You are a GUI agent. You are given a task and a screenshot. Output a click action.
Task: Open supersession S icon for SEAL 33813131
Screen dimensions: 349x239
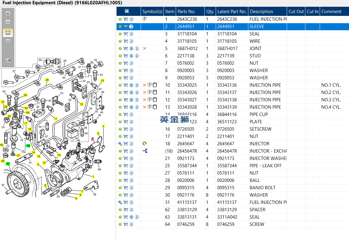coord(131,217)
